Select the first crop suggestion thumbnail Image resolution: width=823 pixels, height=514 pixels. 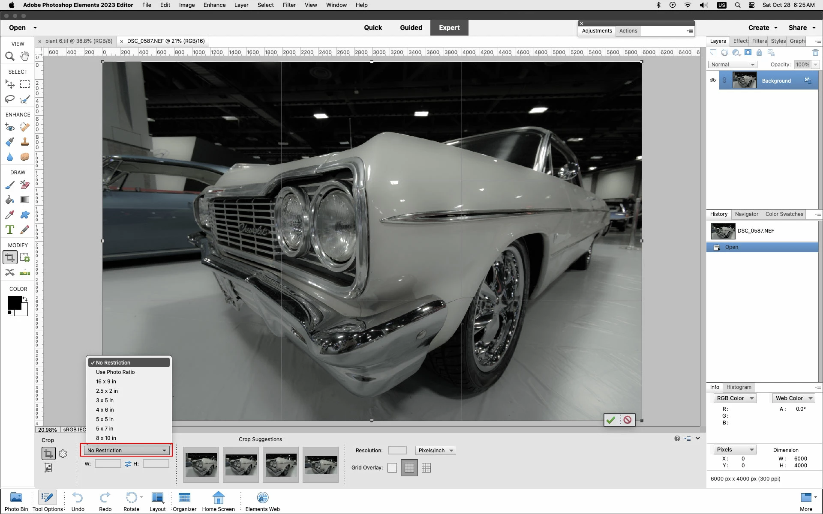[201, 465]
